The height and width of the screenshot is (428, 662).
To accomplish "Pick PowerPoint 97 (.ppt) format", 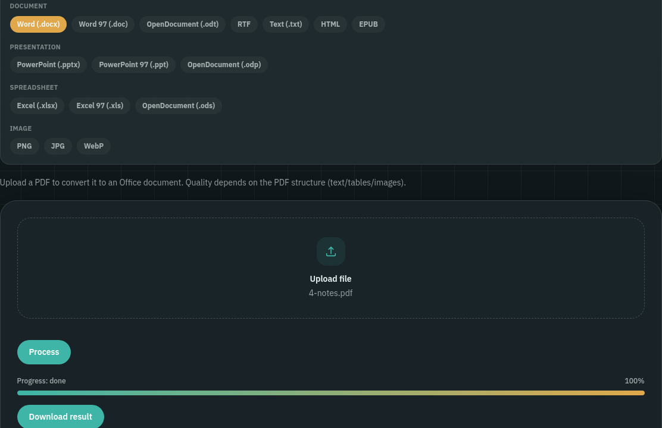I will (x=133, y=65).
